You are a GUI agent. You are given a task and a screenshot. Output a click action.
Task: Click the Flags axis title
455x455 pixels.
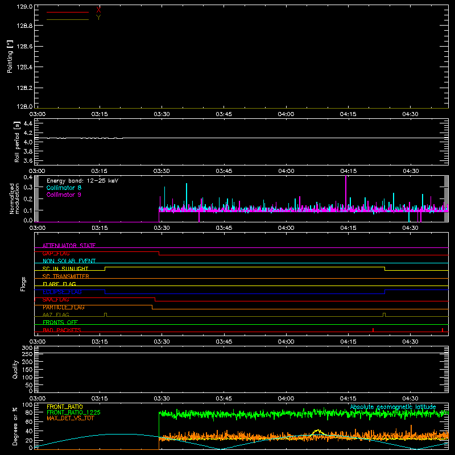tap(23, 284)
